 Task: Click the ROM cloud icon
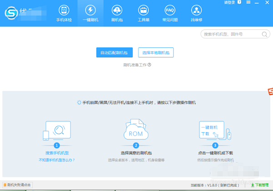point(136,131)
